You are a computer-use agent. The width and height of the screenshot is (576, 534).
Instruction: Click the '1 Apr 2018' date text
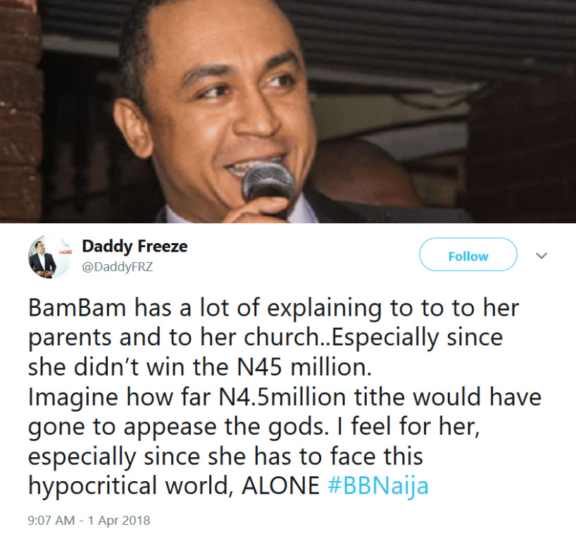118,521
